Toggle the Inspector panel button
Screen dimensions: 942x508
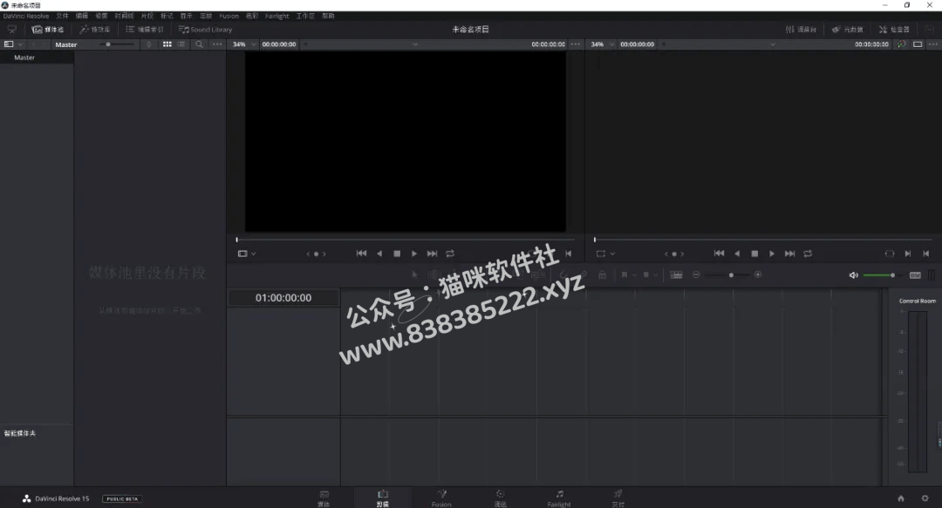tap(894, 30)
